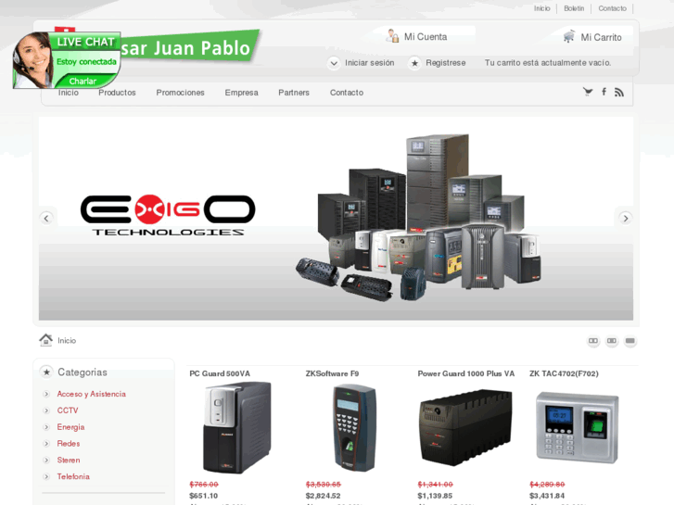Click the cart icon in the navigation bar
Screen dimensions: 674x505
click(588, 92)
